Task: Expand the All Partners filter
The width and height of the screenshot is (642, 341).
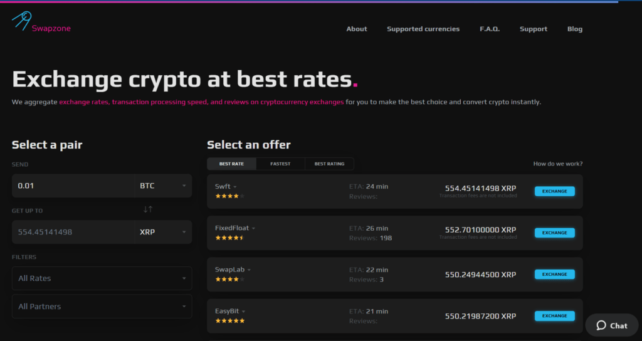Action: click(102, 306)
